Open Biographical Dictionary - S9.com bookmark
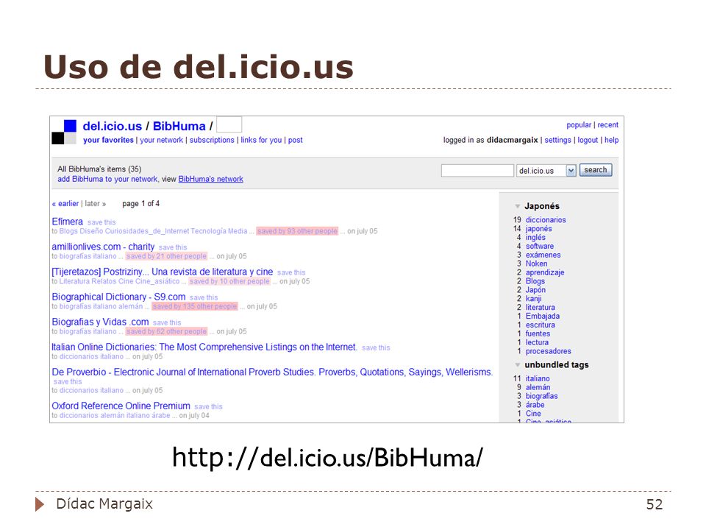The height and width of the screenshot is (530, 706). [x=118, y=297]
